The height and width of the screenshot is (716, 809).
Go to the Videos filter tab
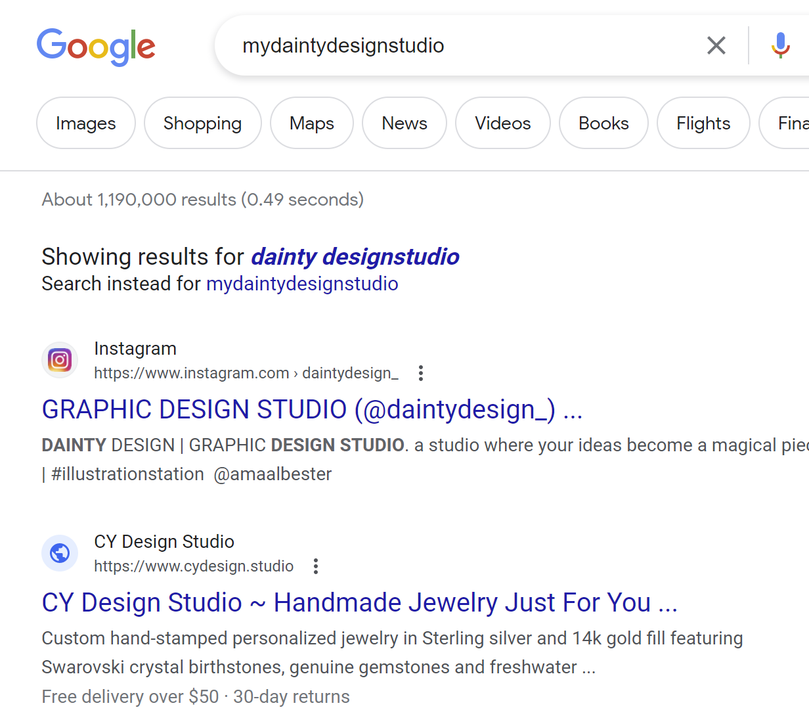coord(503,123)
